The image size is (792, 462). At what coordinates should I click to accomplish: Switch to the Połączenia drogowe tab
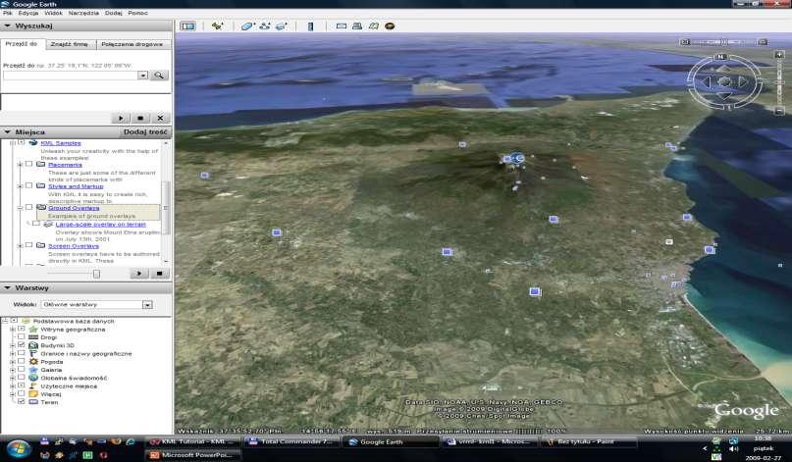pos(132,44)
